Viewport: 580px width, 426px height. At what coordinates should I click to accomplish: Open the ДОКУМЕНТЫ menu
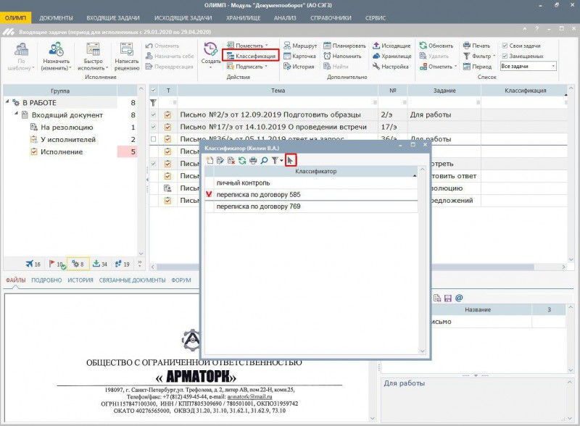56,17
